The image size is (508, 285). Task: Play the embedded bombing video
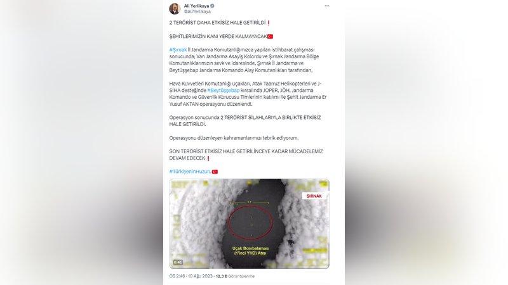click(249, 224)
